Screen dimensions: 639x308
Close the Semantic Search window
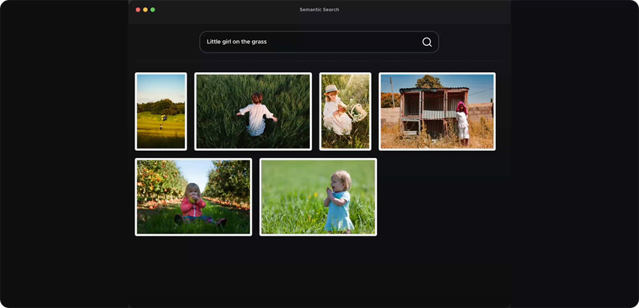(138, 10)
